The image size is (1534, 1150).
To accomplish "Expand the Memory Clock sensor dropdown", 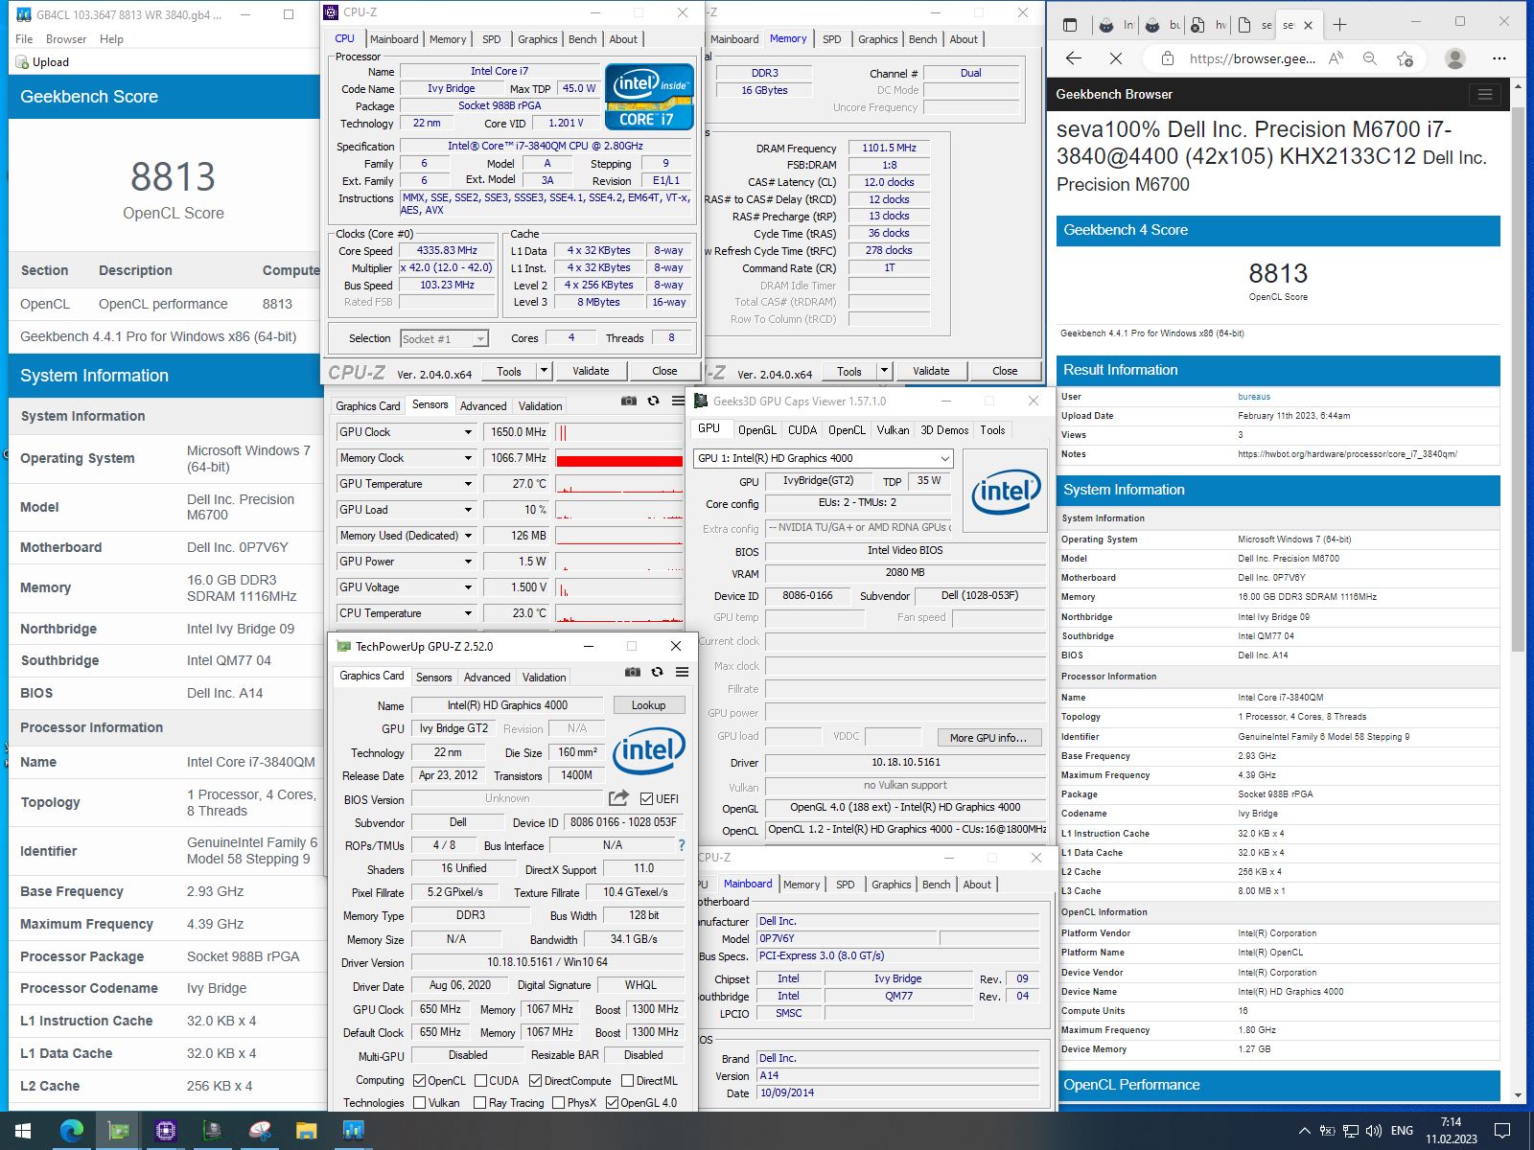I will [468, 458].
